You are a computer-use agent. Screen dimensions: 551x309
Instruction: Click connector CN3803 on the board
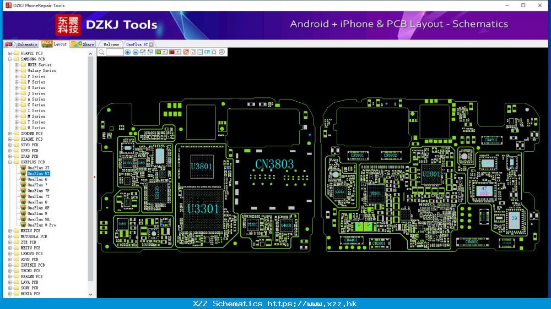274,164
